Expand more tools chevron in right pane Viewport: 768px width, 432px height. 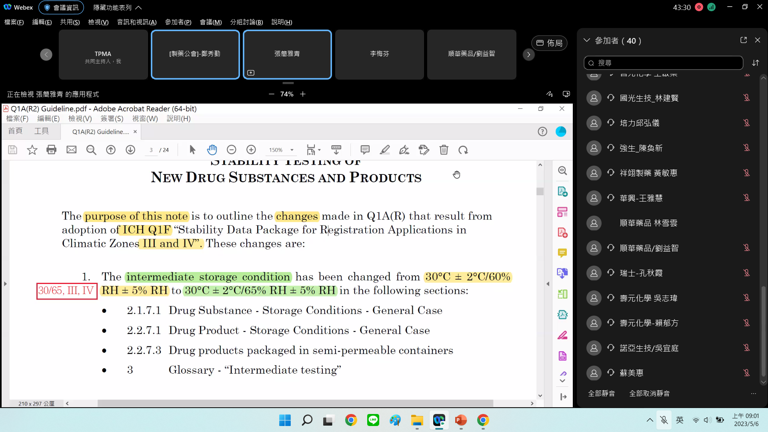(562, 381)
